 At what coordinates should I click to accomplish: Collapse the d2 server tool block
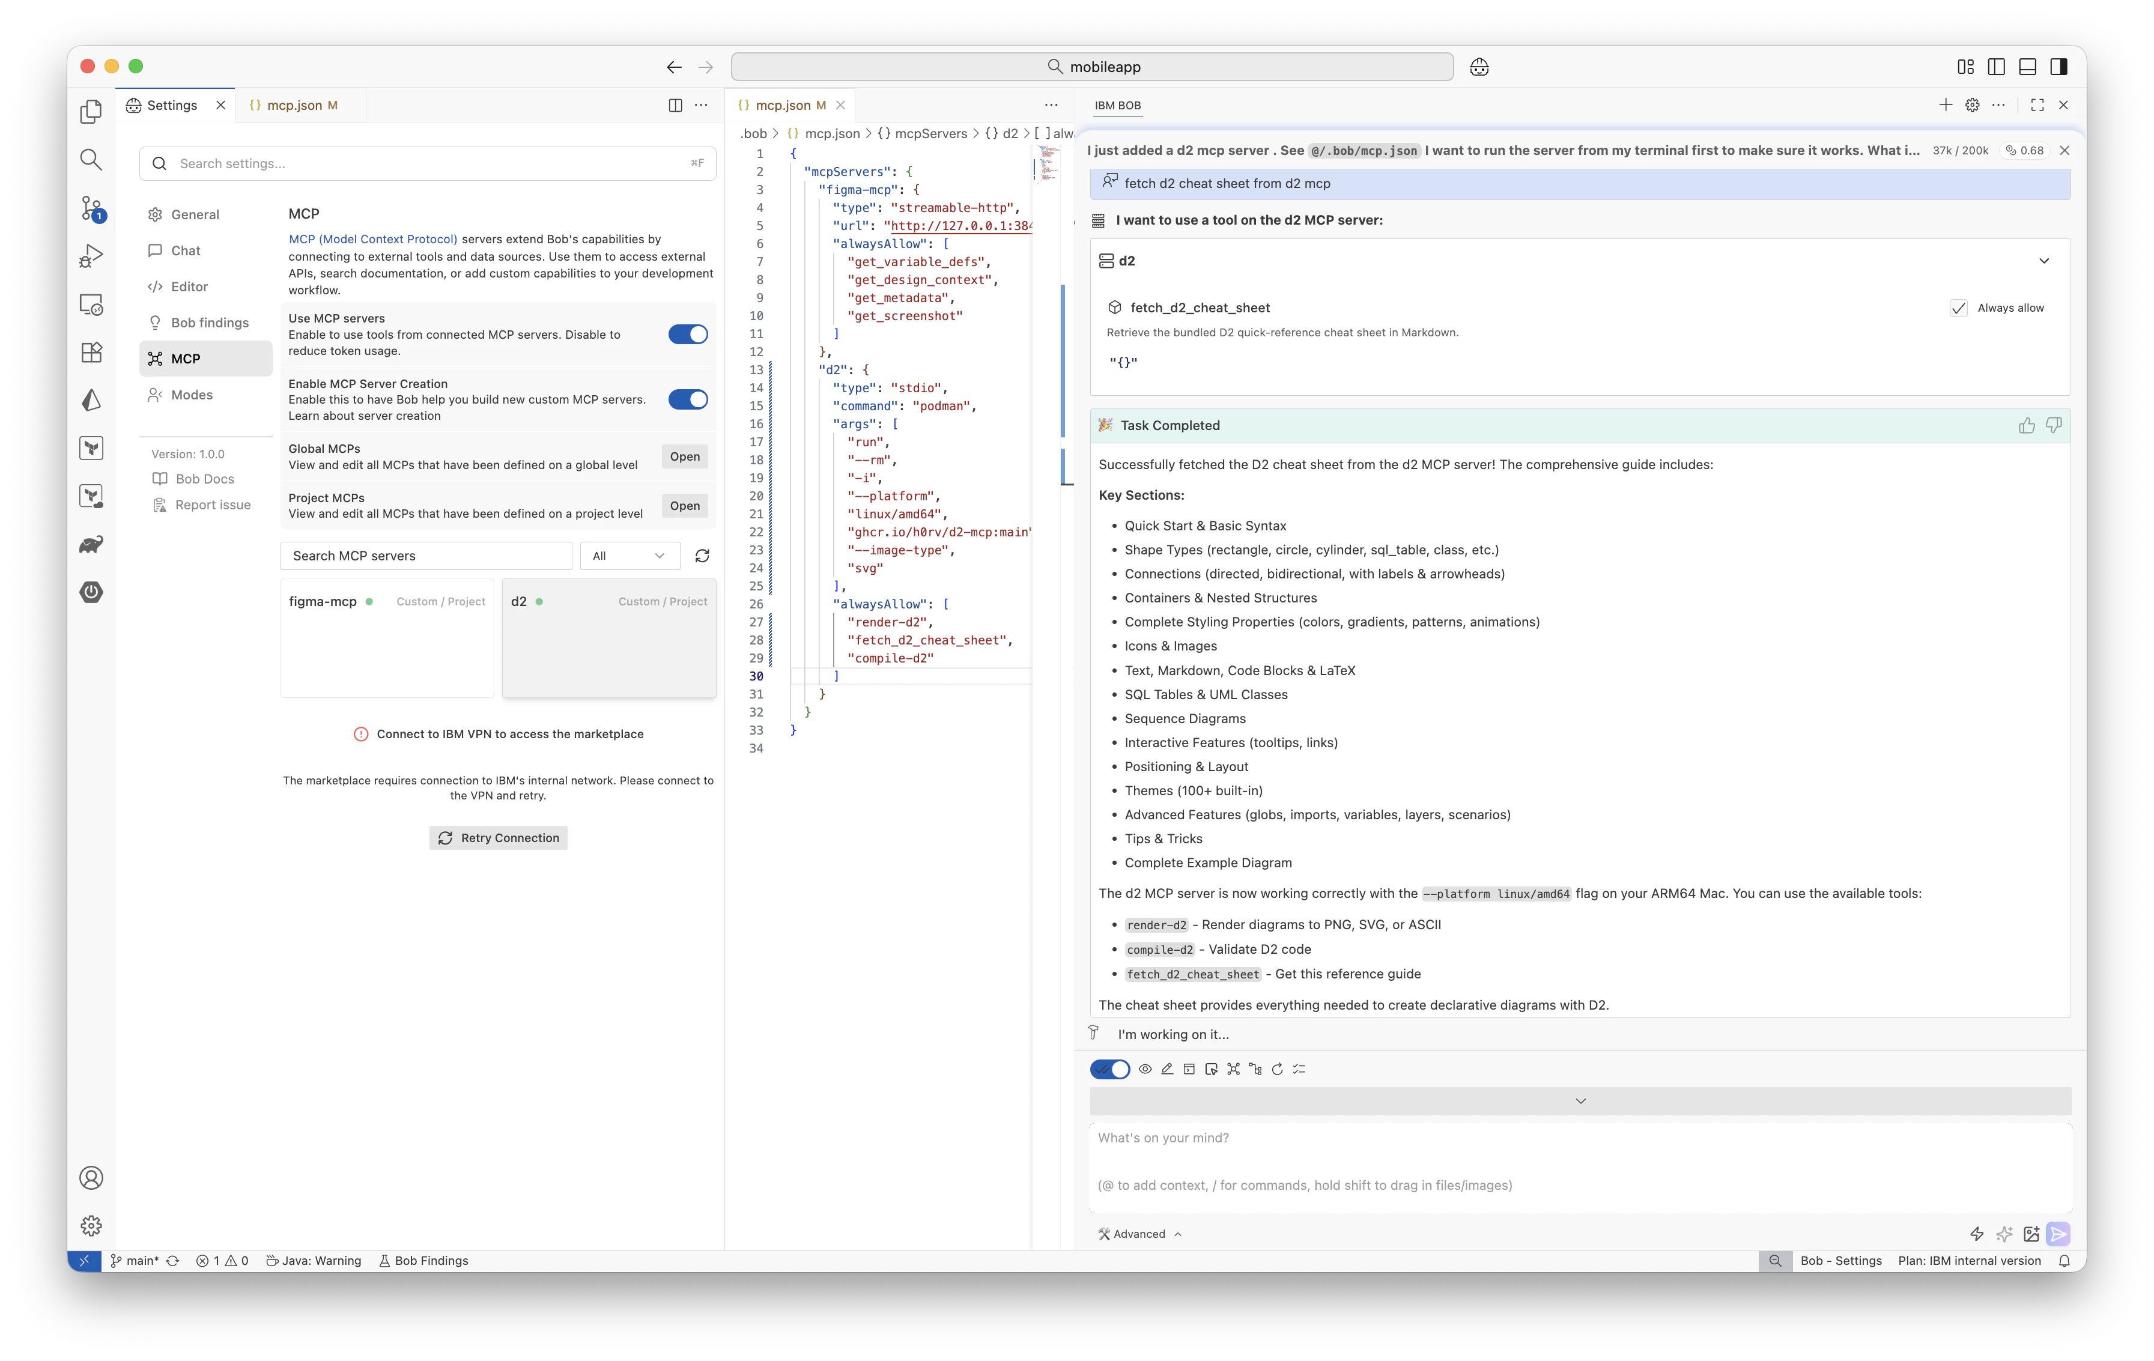tap(2044, 261)
